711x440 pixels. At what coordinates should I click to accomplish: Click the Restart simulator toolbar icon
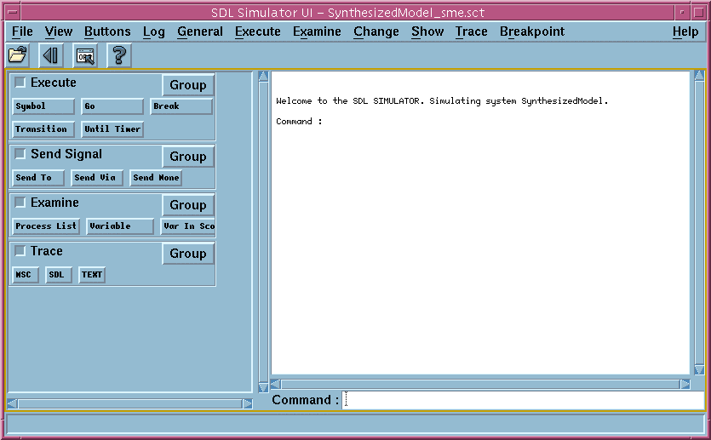(x=51, y=55)
